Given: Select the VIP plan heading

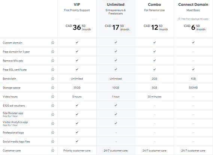Looking at the screenshot, I should 77,4.
